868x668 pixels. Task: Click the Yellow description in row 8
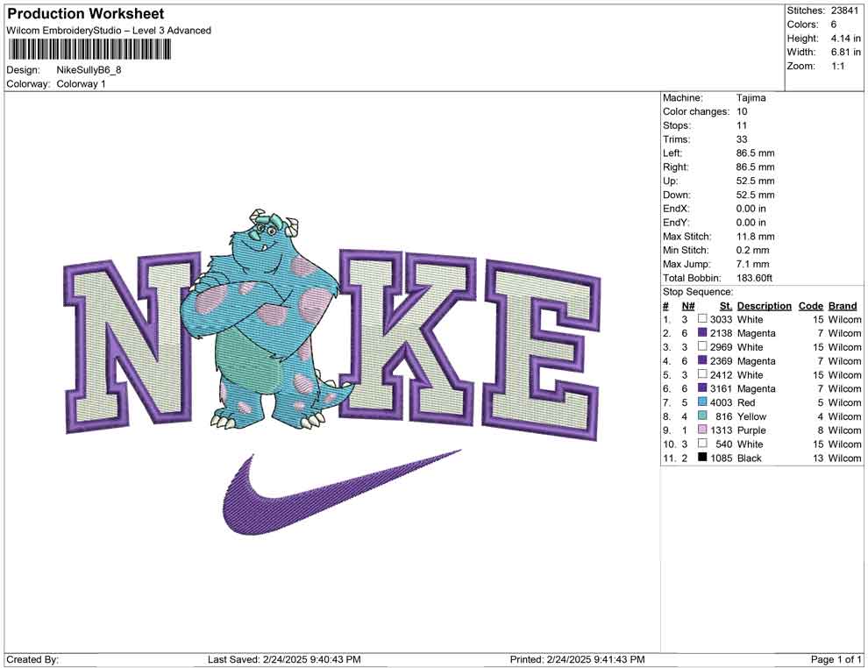[x=751, y=416]
